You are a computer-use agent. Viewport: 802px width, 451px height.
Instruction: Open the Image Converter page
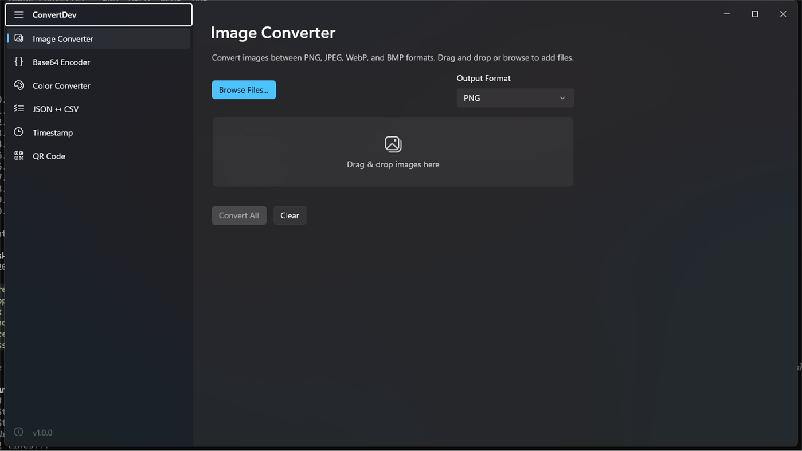[x=98, y=38]
